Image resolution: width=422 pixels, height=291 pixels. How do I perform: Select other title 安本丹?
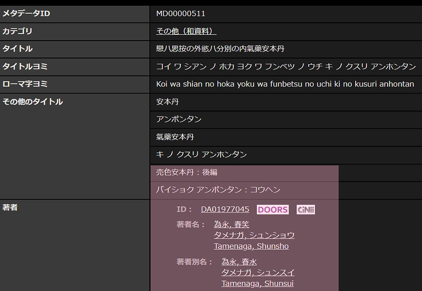coord(168,102)
